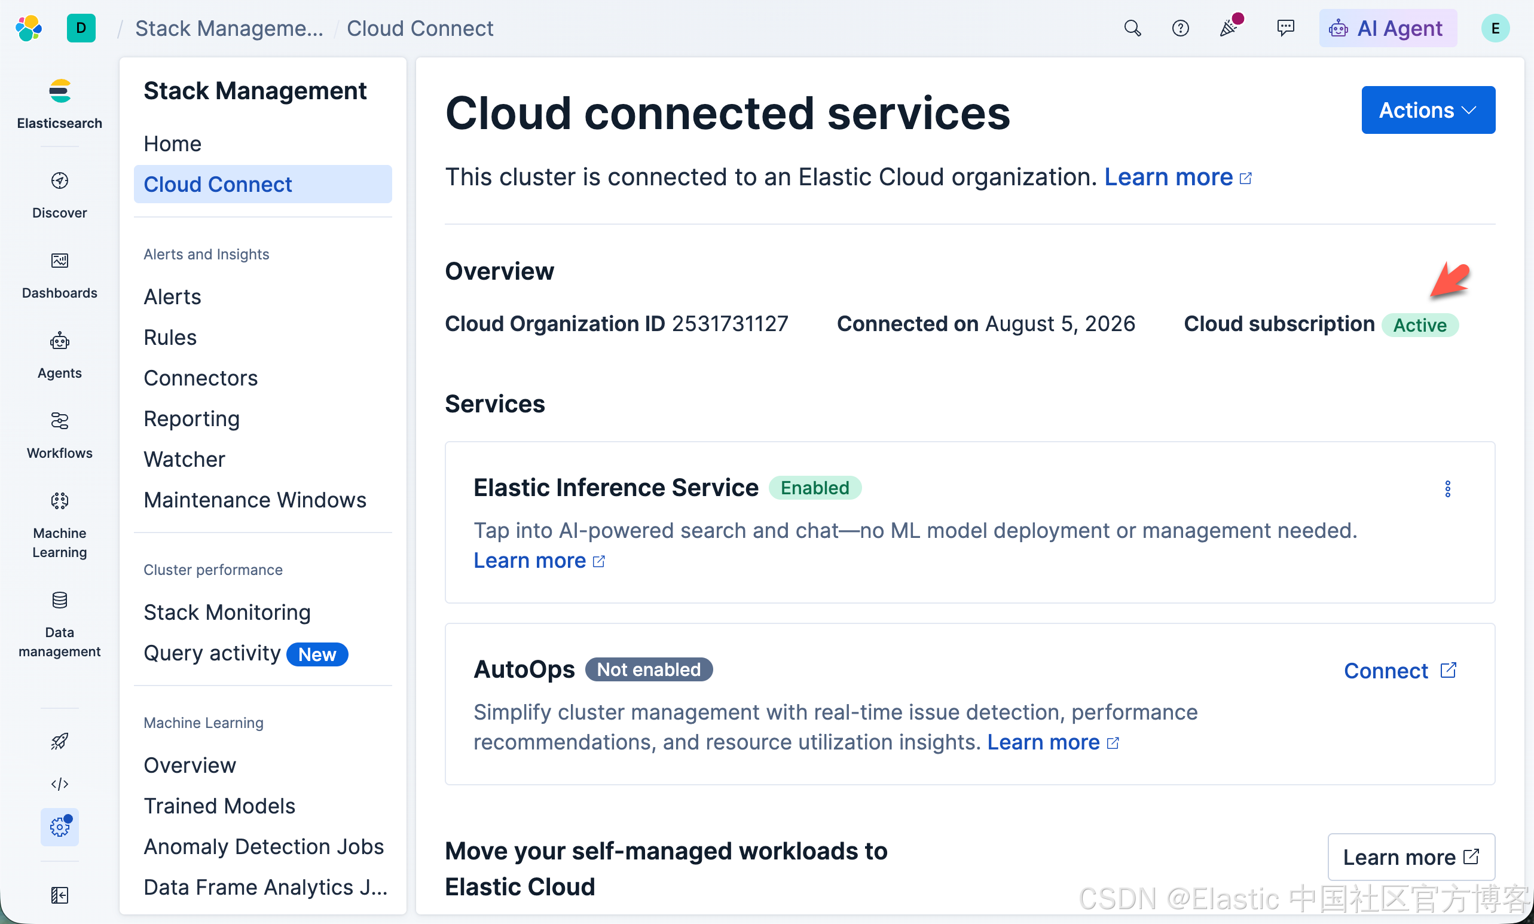Image resolution: width=1534 pixels, height=924 pixels.
Task: Click the Enabled badge on Elastic Inference Service
Action: [814, 488]
